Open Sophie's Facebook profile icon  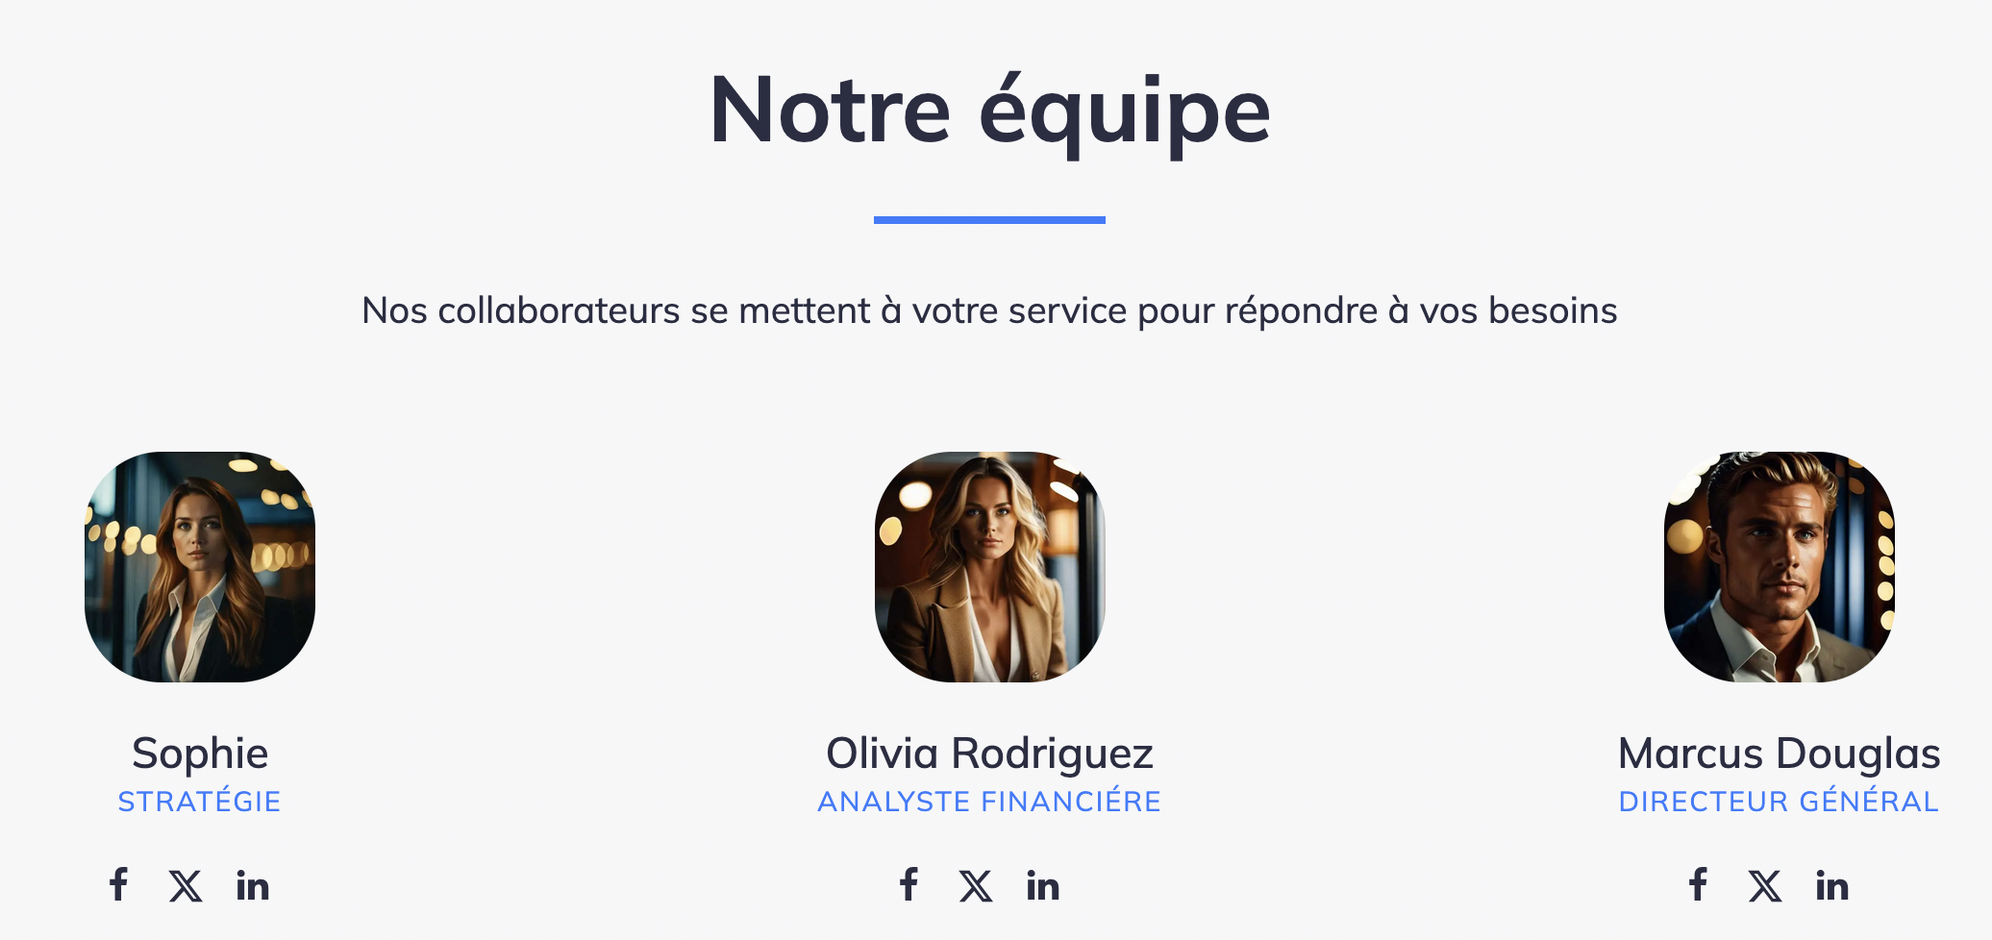click(x=118, y=884)
